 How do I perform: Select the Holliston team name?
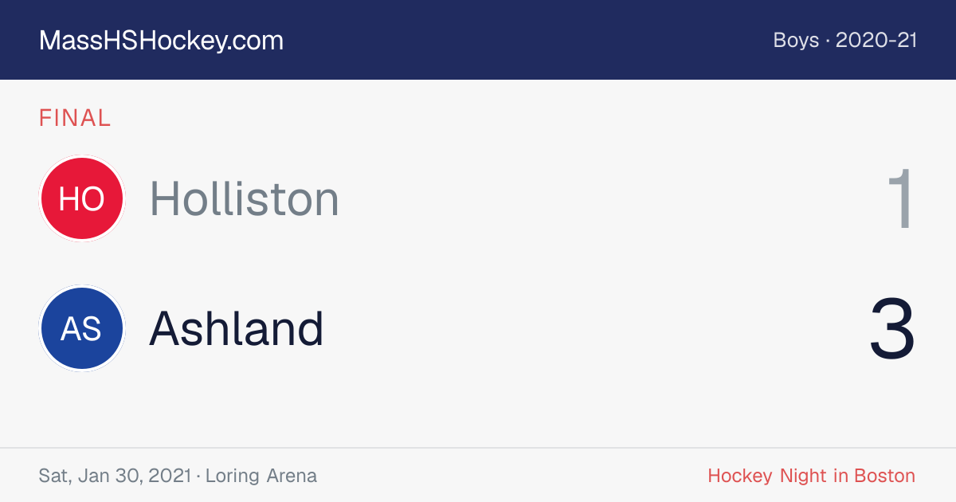[245, 198]
